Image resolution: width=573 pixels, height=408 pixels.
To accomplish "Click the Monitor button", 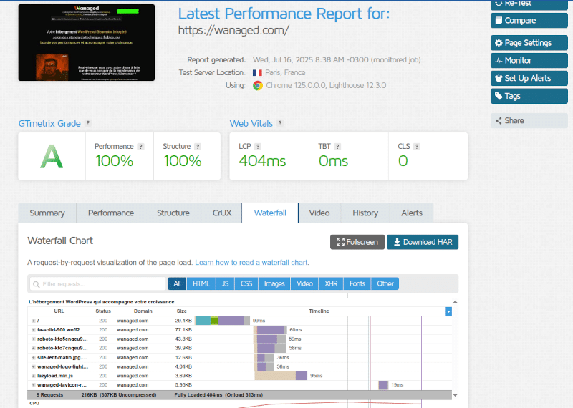I will 529,61.
